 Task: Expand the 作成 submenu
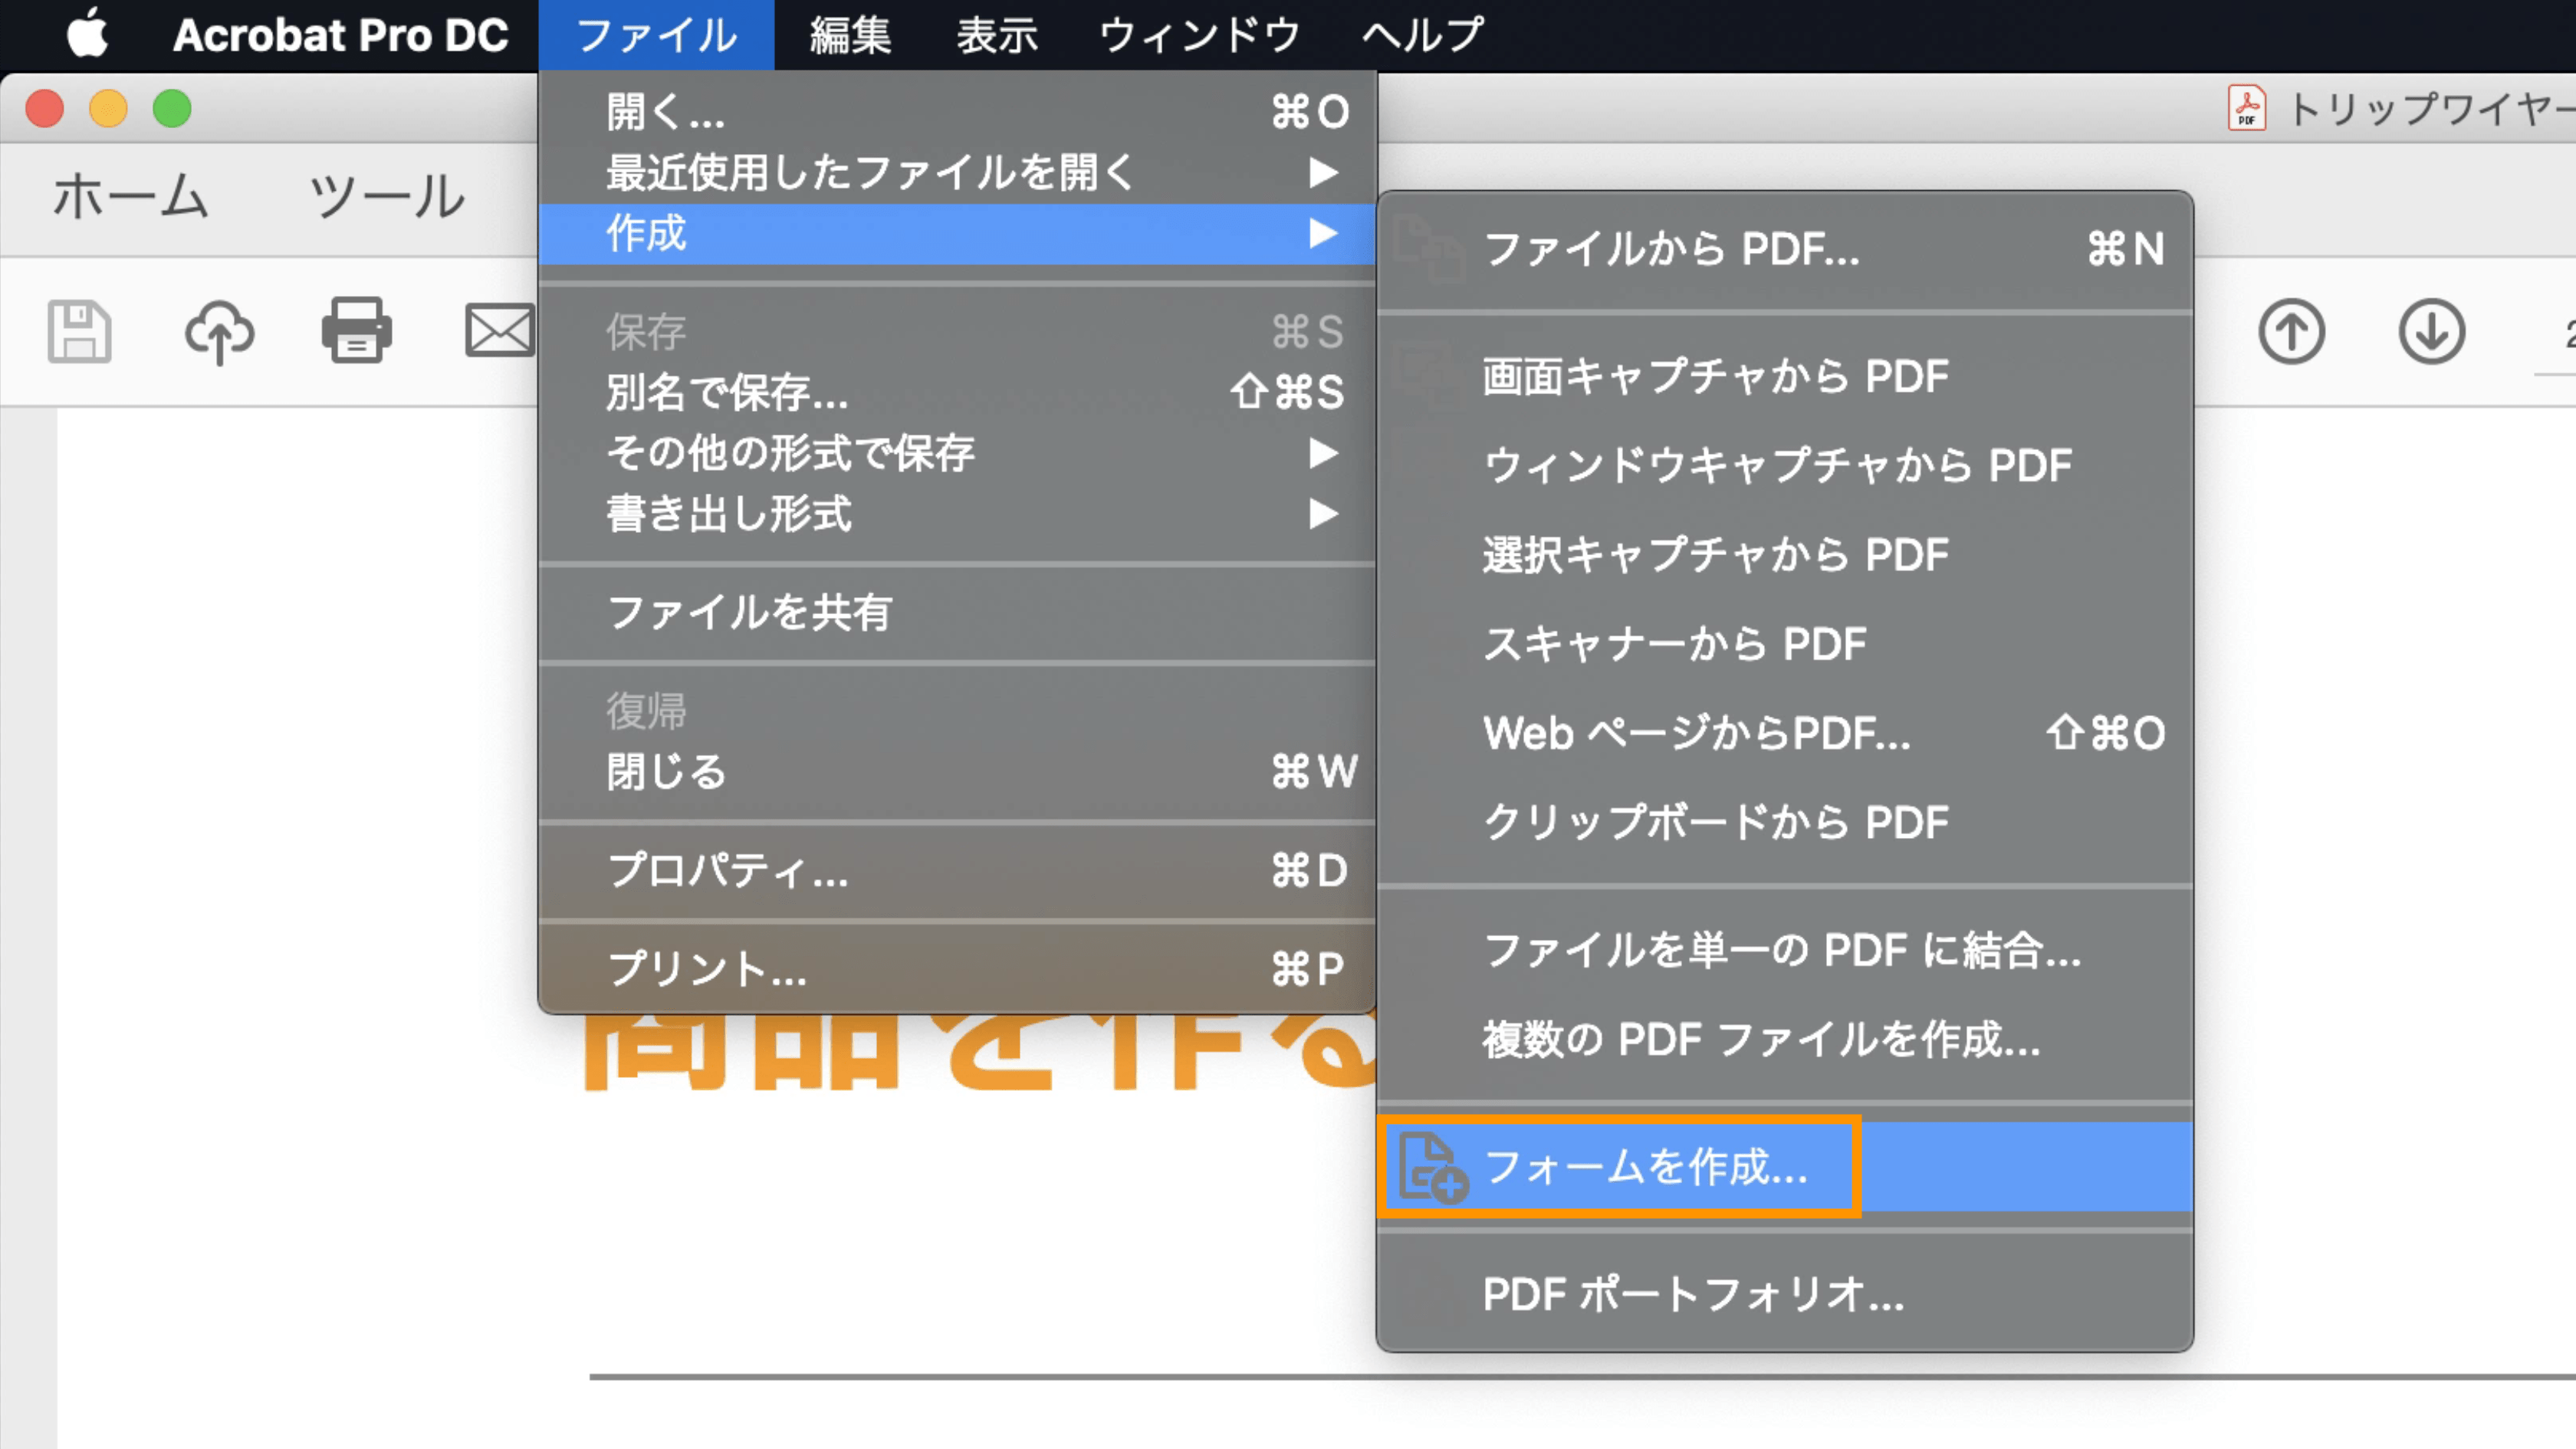pos(957,234)
